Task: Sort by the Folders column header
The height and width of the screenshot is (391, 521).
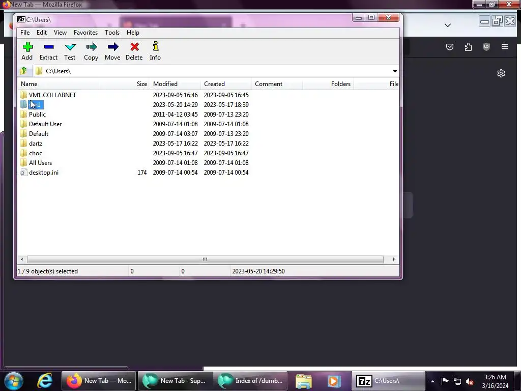Action: pyautogui.click(x=328, y=84)
